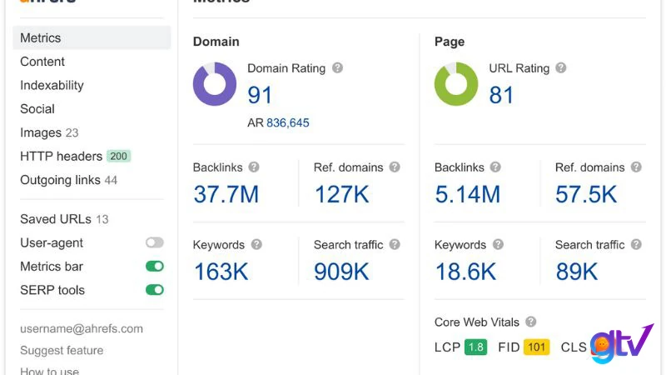Open page keywords value 18.6K

pos(465,272)
